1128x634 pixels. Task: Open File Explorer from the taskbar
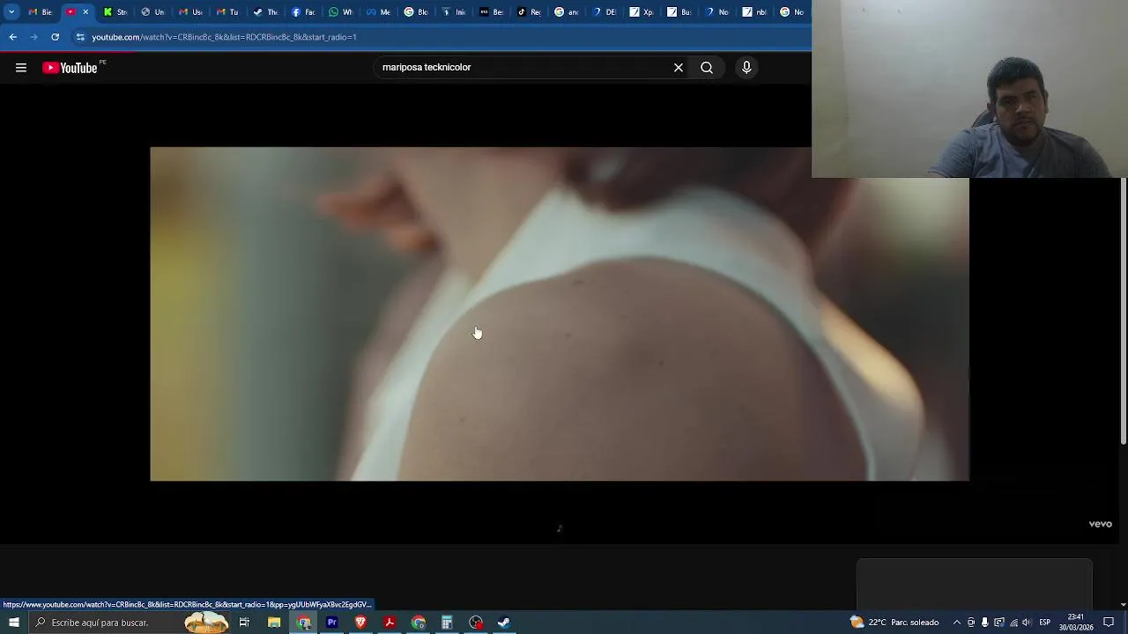click(x=274, y=623)
